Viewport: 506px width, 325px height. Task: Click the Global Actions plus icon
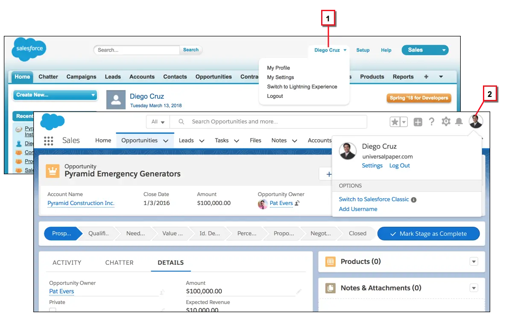(x=418, y=122)
